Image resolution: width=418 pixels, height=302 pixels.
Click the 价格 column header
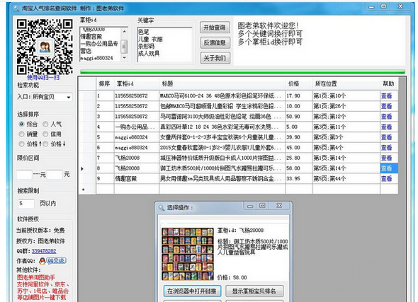pyautogui.click(x=299, y=84)
